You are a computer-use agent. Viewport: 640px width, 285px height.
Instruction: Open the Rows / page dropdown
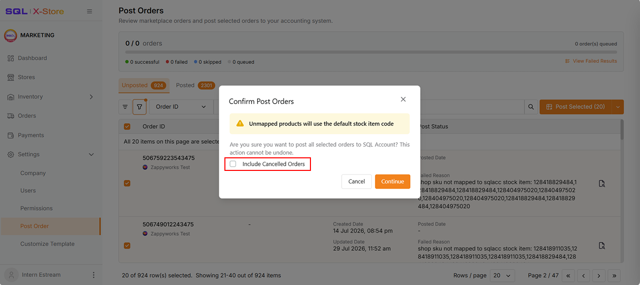[502, 275]
